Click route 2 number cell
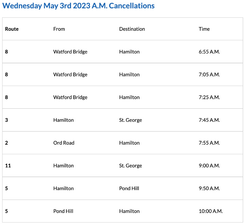 tap(7, 143)
